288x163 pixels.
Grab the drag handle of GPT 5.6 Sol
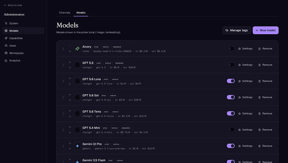(x=63, y=98)
